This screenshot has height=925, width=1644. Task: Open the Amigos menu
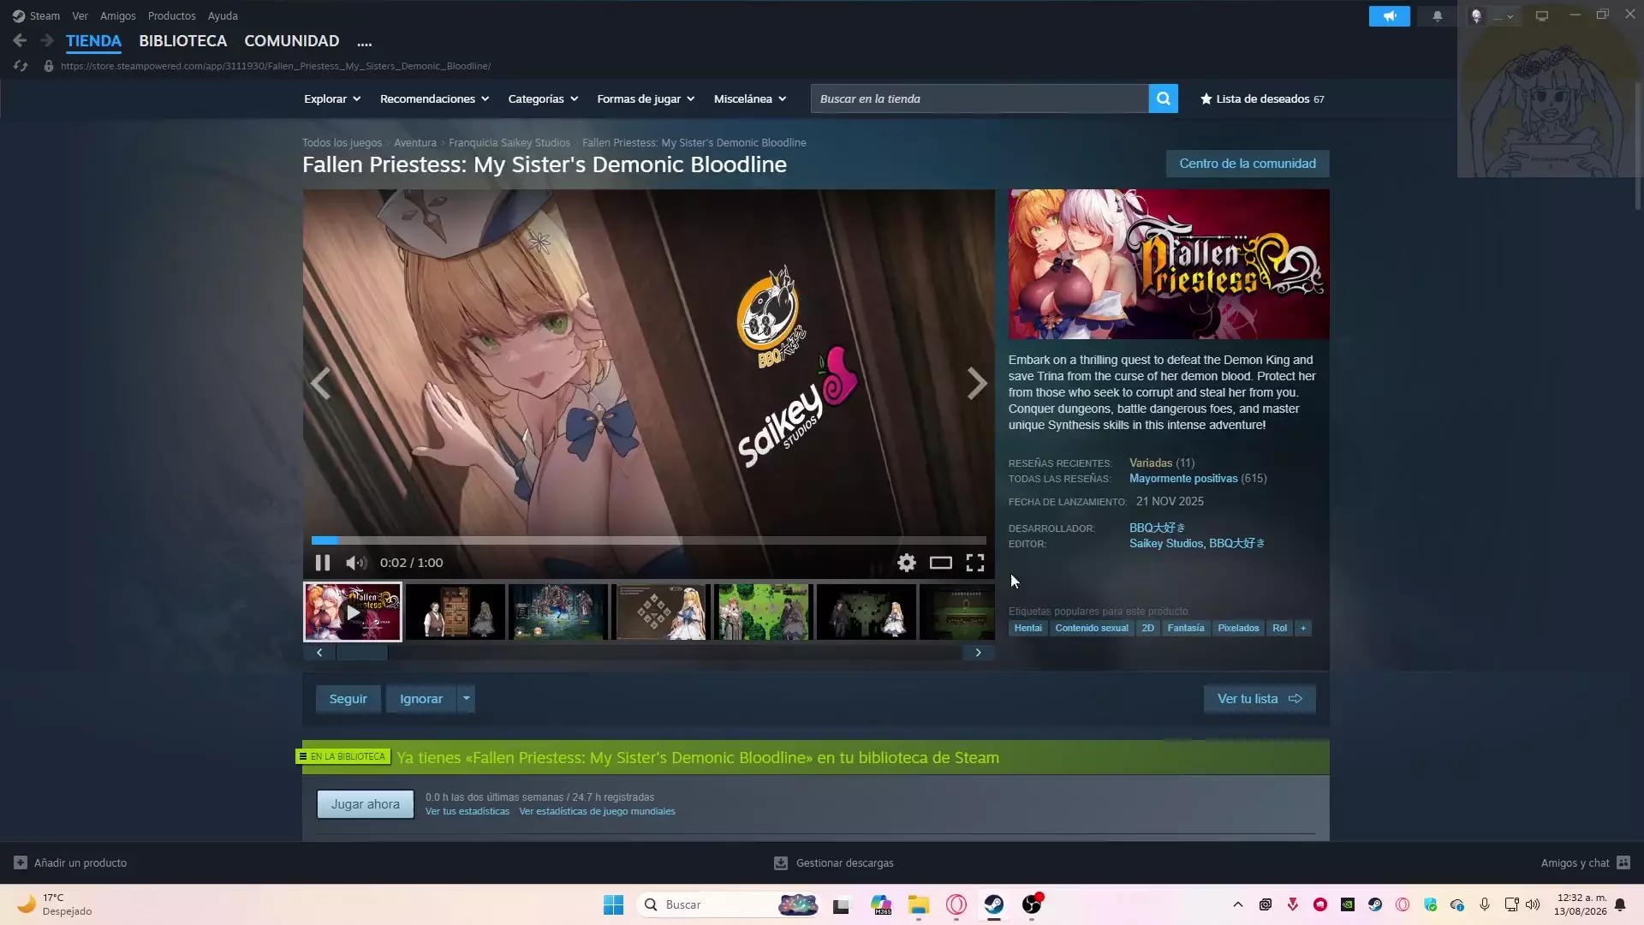pyautogui.click(x=118, y=15)
